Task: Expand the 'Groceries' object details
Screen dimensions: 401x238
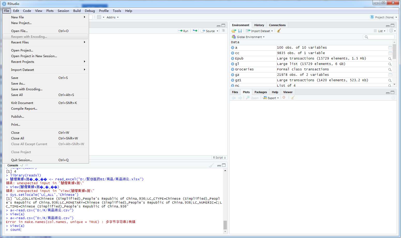Action: click(x=233, y=69)
